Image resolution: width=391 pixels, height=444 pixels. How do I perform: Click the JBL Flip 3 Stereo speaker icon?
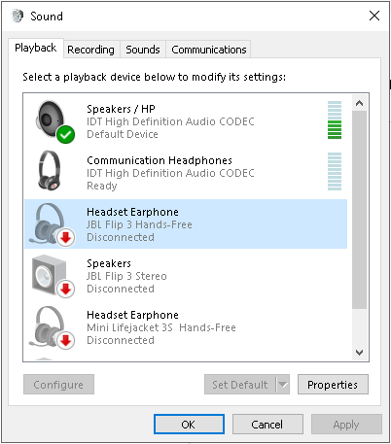point(53,276)
